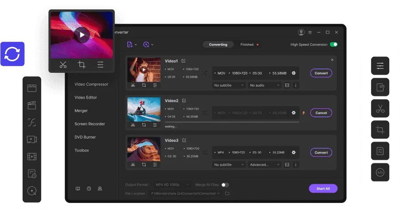Select Merger in sidebar
400x210 pixels.
81,111
